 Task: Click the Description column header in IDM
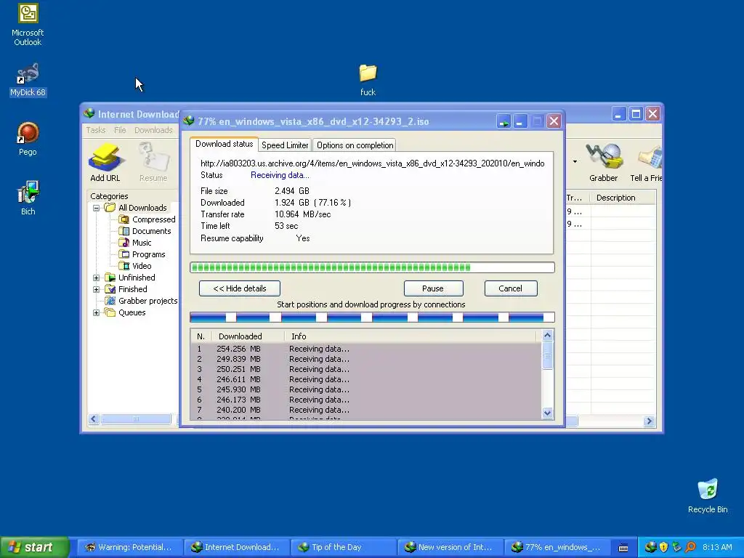tap(622, 198)
